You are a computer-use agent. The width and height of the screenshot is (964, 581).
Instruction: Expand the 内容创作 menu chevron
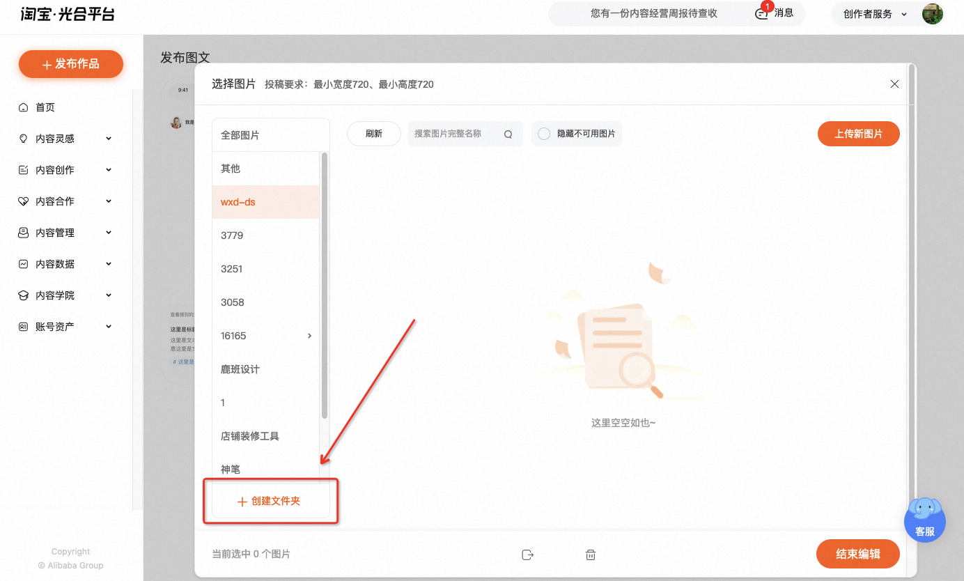point(109,170)
